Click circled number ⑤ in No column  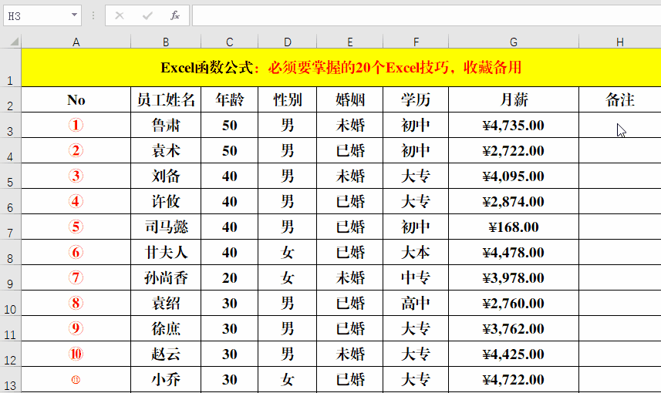coord(76,227)
